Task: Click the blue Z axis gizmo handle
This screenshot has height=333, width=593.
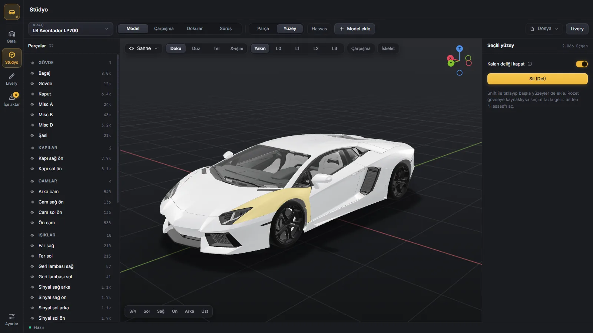Action: click(460, 48)
